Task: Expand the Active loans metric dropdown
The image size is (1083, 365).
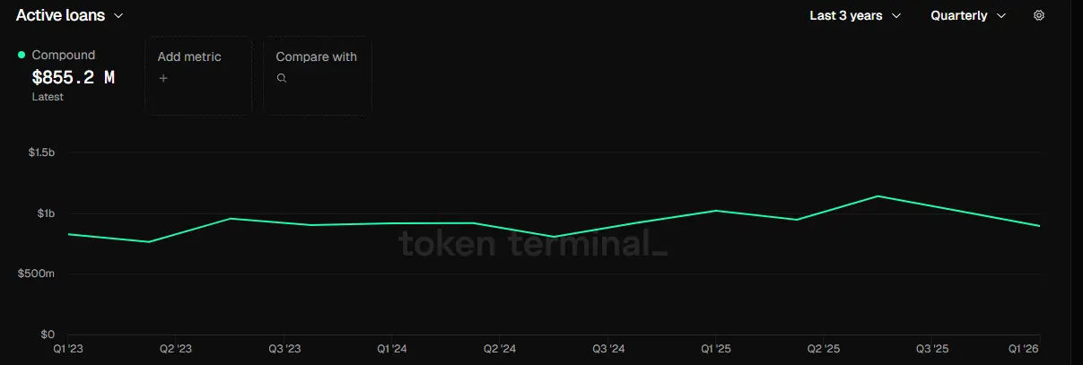Action: tap(70, 15)
